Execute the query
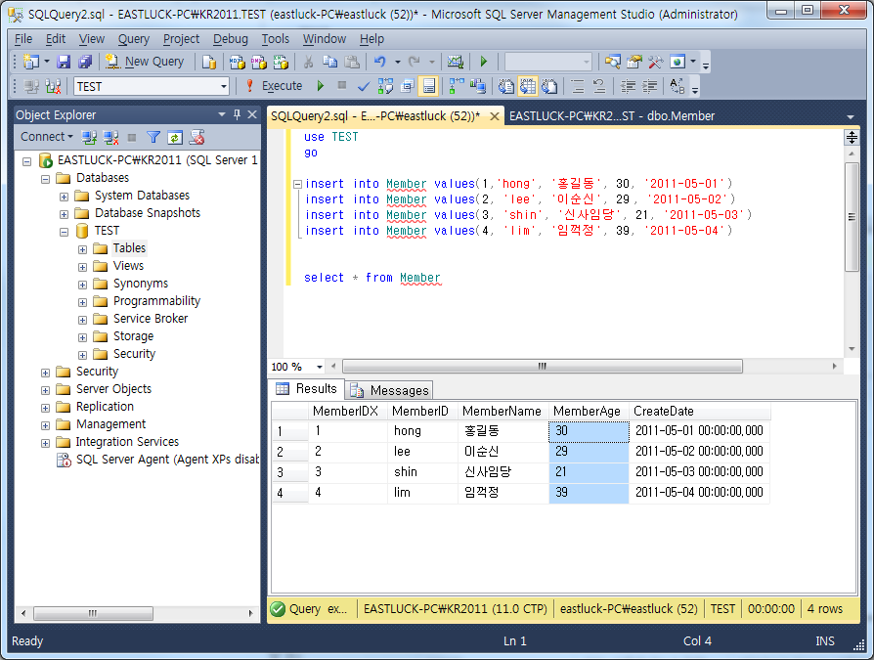Screen dimensions: 874x660 [275, 86]
